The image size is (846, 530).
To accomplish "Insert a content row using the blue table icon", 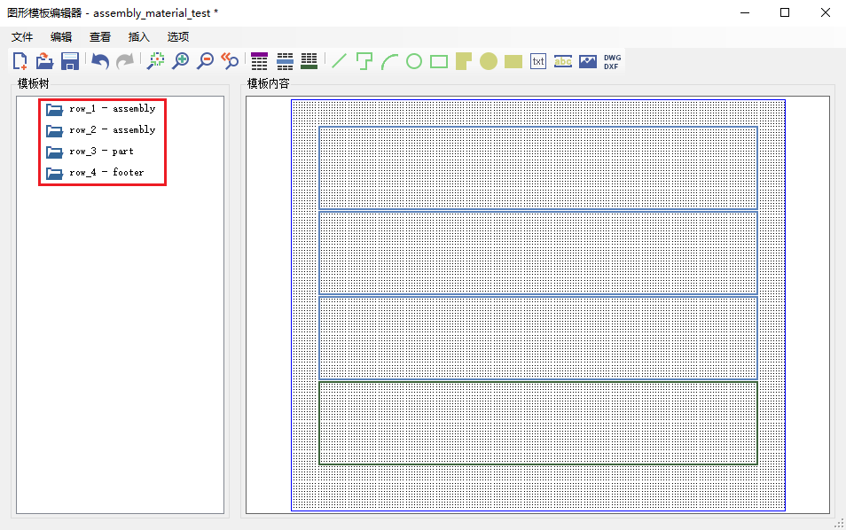I will point(285,61).
